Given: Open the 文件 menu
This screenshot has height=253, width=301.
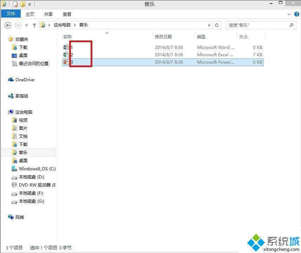Looking at the screenshot, I should pos(11,14).
